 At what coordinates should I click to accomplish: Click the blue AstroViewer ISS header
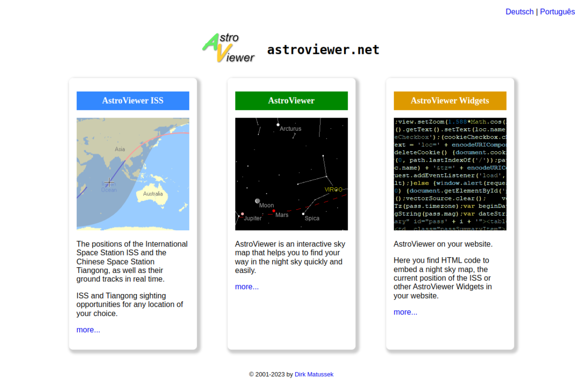(133, 101)
